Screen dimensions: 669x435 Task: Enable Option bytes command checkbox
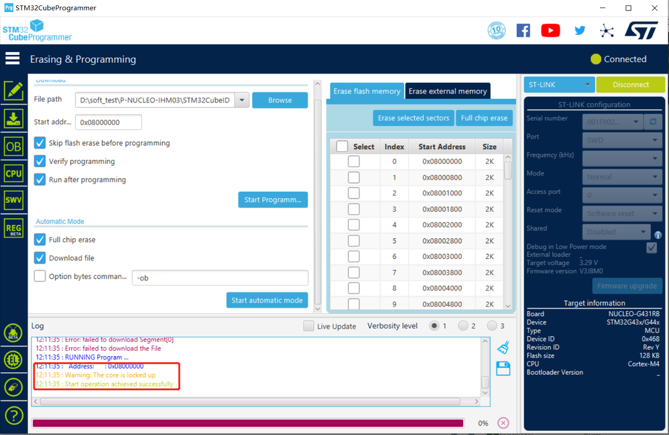40,276
